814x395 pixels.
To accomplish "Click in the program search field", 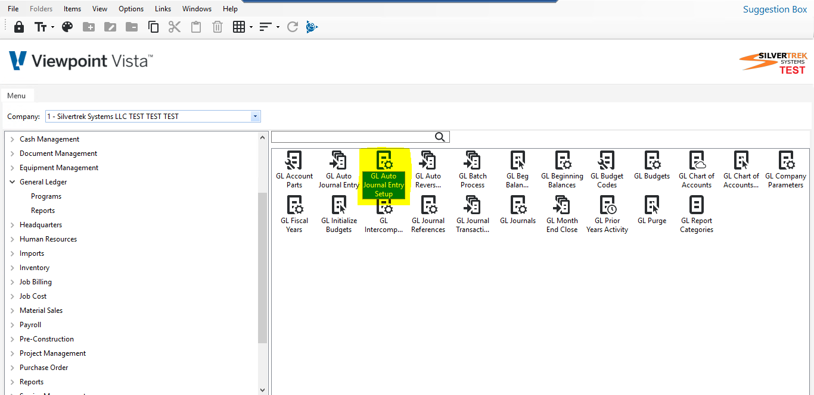I will pos(353,137).
